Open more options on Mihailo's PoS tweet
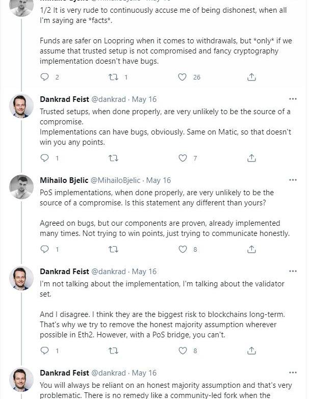 pos(293,180)
